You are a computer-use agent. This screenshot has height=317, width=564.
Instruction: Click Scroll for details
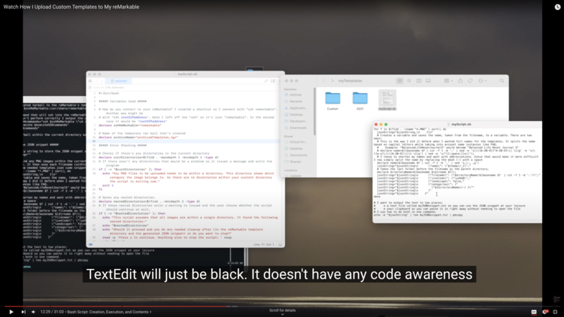[282, 310]
